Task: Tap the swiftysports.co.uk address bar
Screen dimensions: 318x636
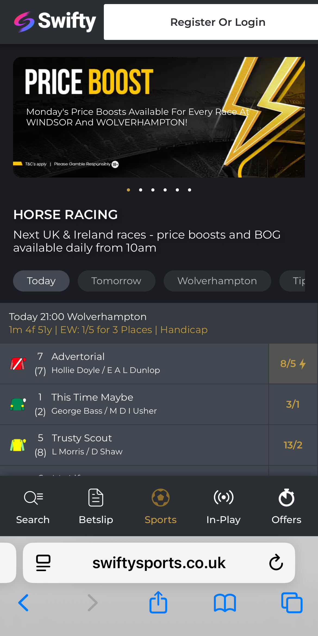Action: 159,563
